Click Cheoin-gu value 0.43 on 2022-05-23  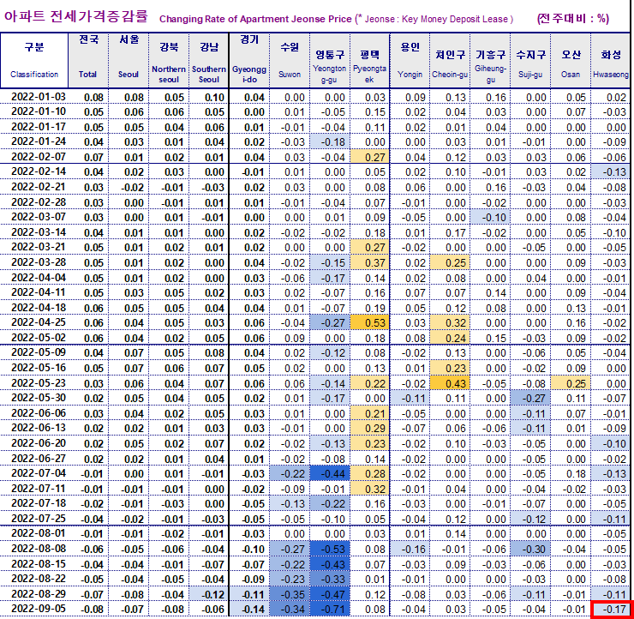(x=450, y=383)
